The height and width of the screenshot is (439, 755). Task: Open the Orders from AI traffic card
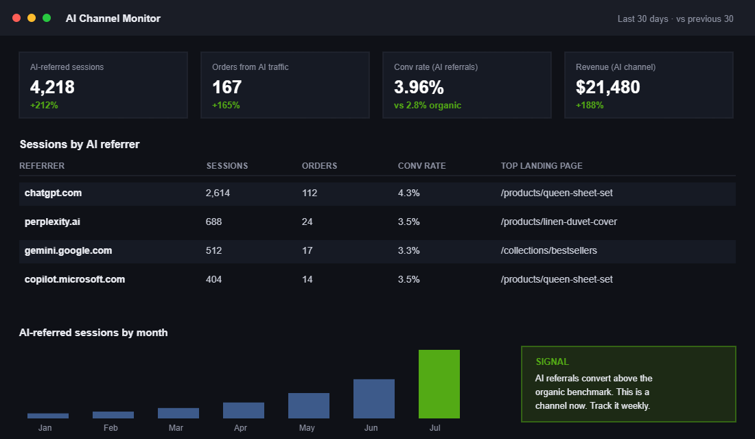pyautogui.click(x=285, y=85)
